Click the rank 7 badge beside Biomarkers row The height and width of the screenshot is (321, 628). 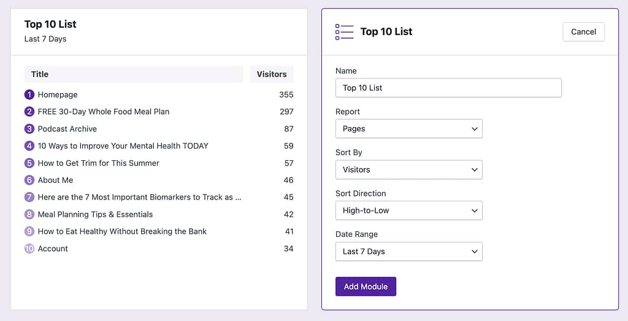point(29,197)
